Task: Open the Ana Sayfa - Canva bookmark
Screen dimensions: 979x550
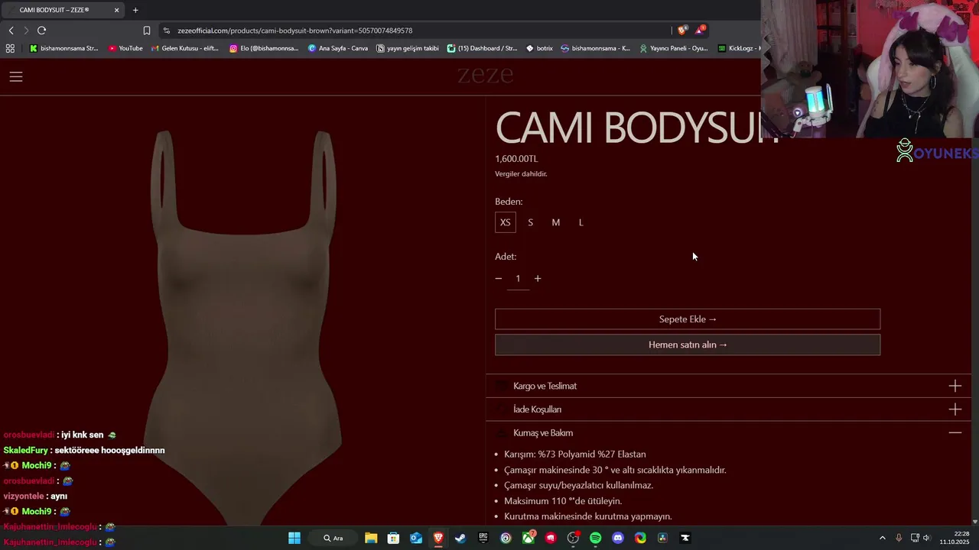Action: pos(337,48)
